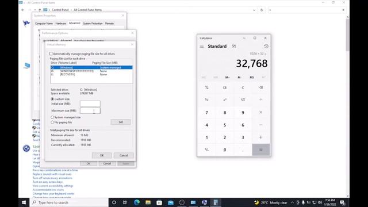Click the minus operator in Calculator
The image size is (368, 207).
(x=260, y=125)
